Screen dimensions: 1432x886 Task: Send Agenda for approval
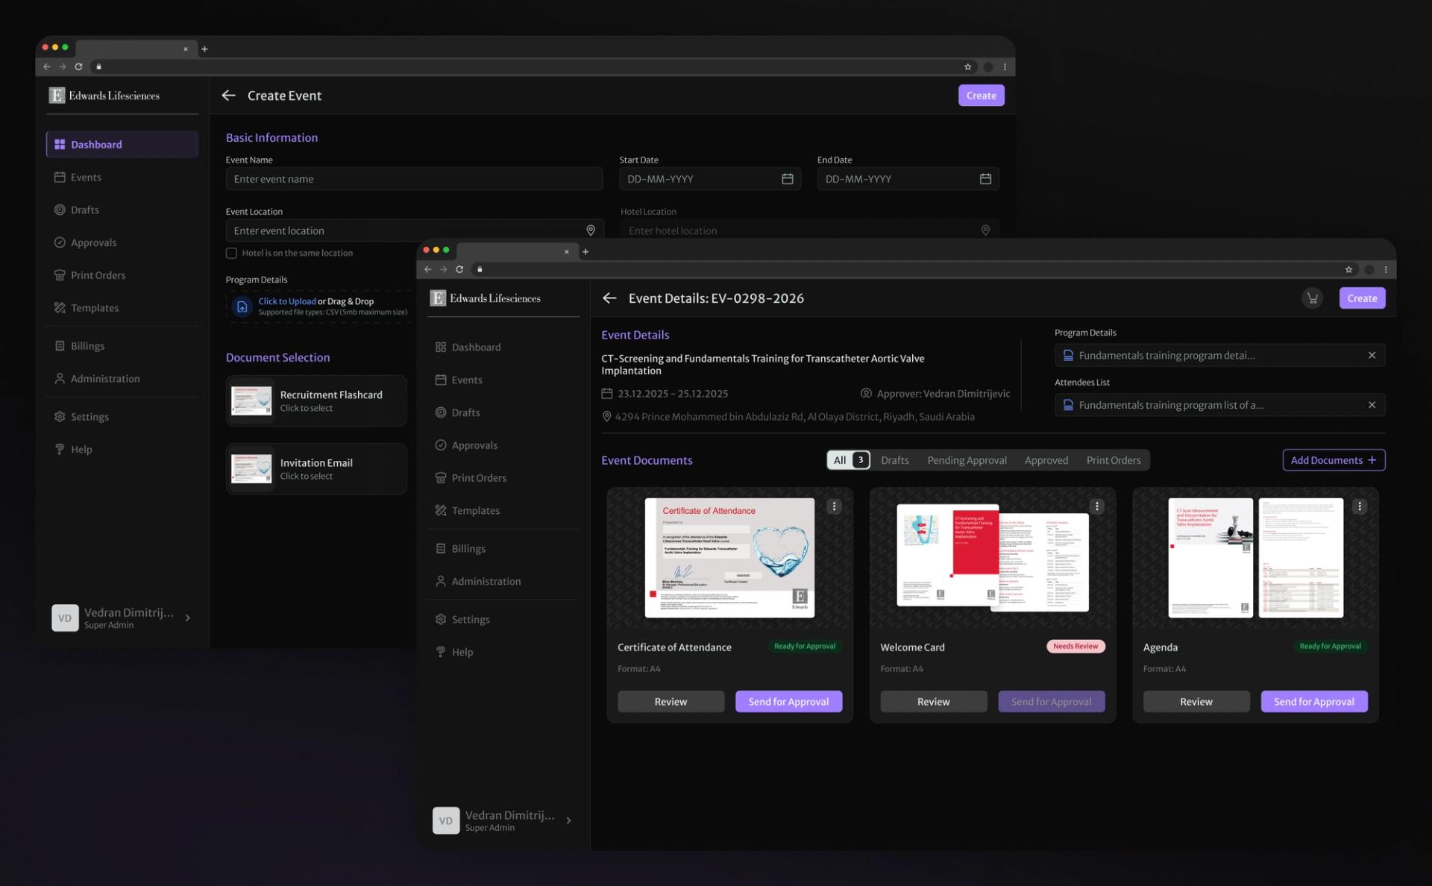point(1314,702)
